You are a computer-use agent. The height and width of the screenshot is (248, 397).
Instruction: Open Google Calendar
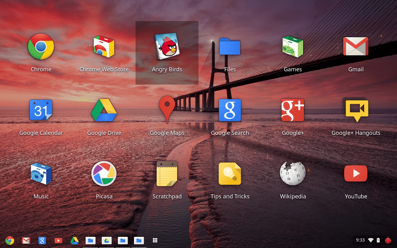[x=41, y=110]
